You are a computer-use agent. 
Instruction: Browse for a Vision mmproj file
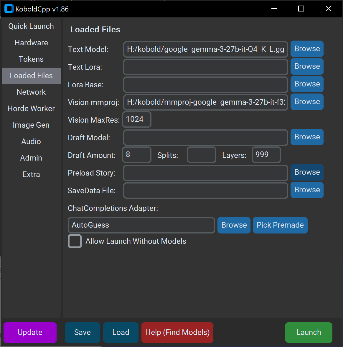point(307,101)
